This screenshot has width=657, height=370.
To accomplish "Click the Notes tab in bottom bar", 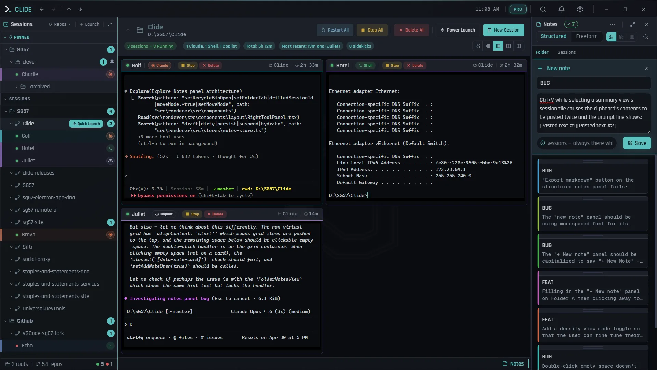I will [x=513, y=364].
